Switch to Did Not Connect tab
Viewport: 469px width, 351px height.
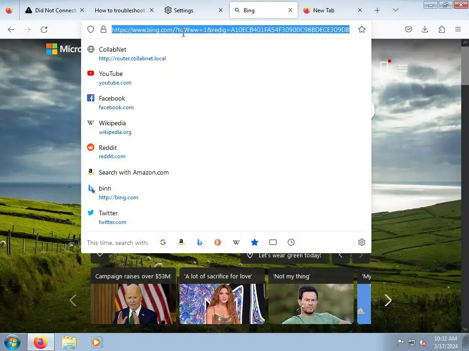pos(50,11)
